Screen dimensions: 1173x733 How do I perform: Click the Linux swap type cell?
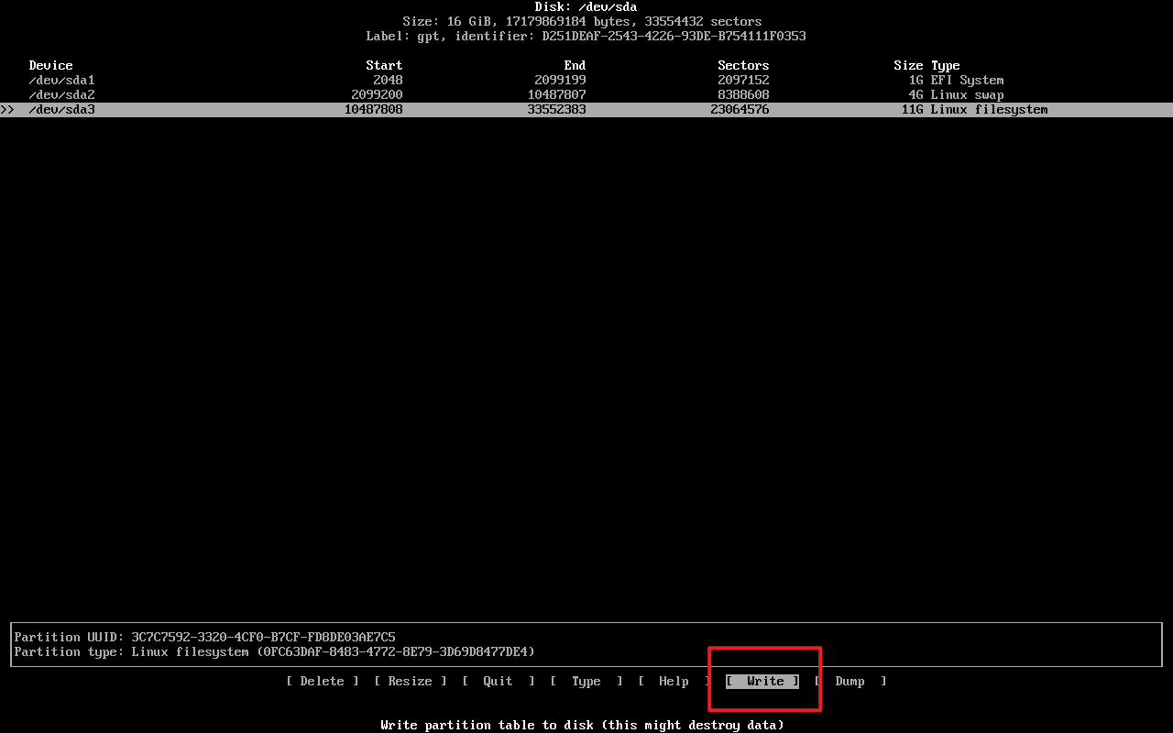[x=967, y=94]
